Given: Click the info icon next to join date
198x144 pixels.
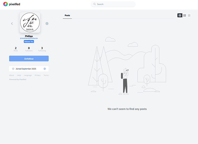Looking at the screenshot, I should [45, 69].
